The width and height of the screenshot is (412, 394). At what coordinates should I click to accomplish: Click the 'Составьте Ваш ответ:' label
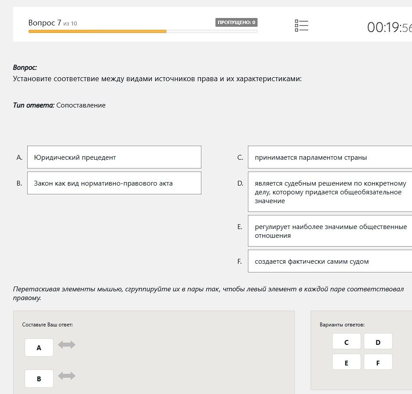tap(47, 325)
